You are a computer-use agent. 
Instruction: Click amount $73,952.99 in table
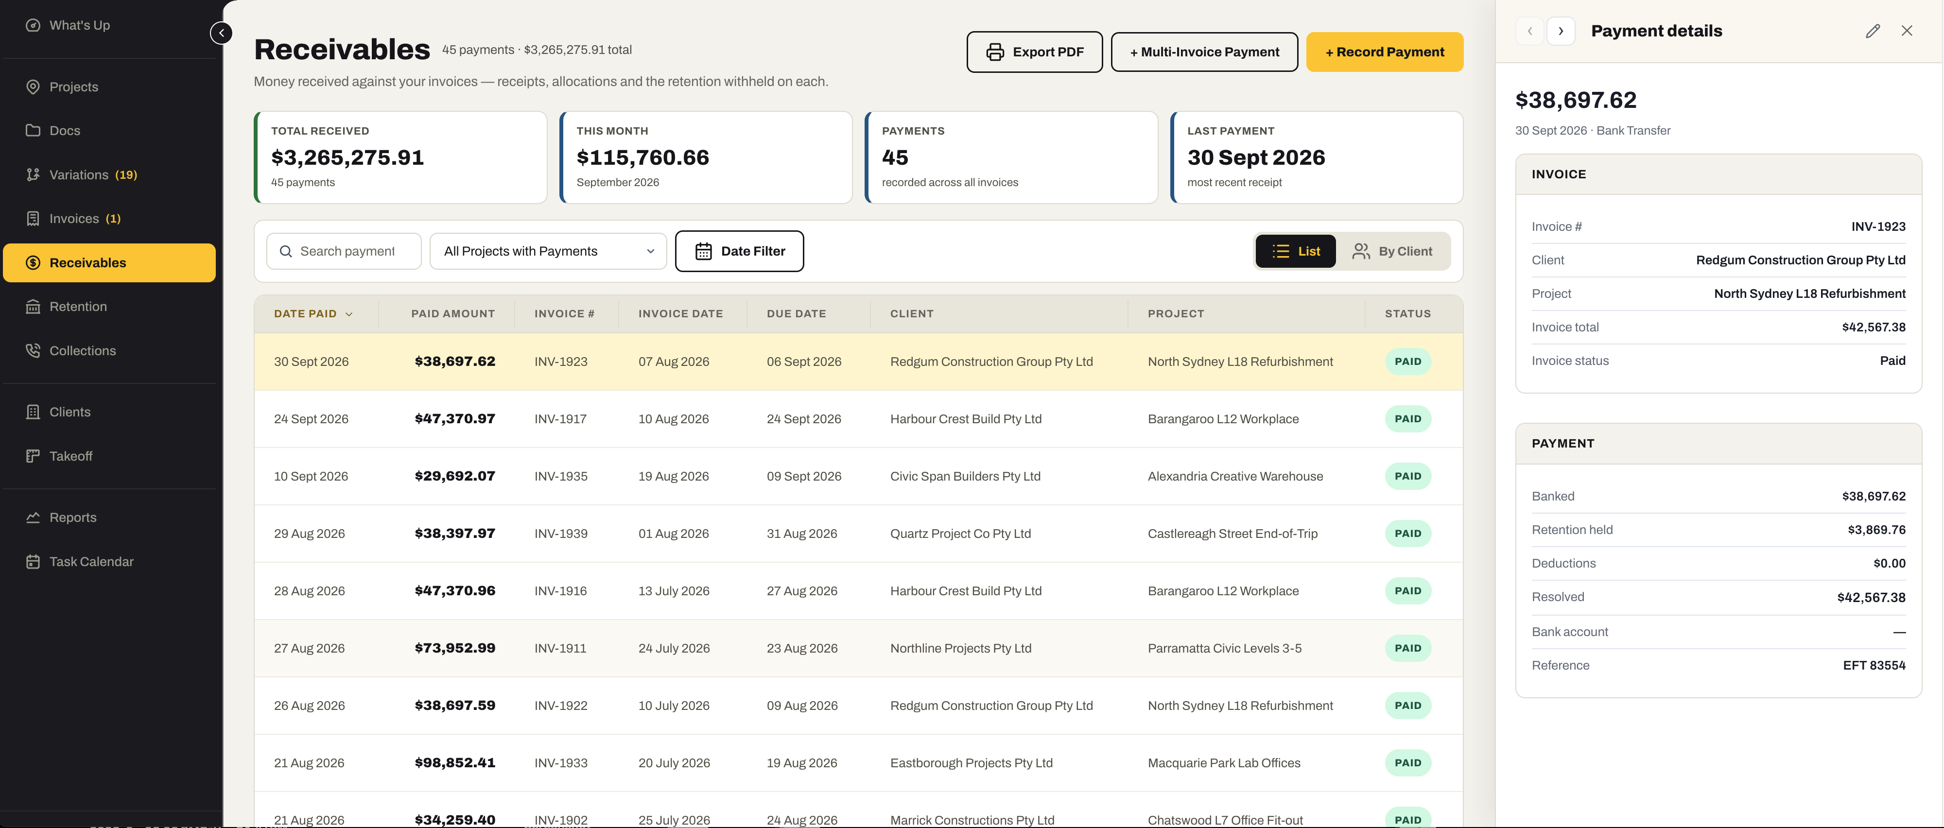[x=455, y=648]
